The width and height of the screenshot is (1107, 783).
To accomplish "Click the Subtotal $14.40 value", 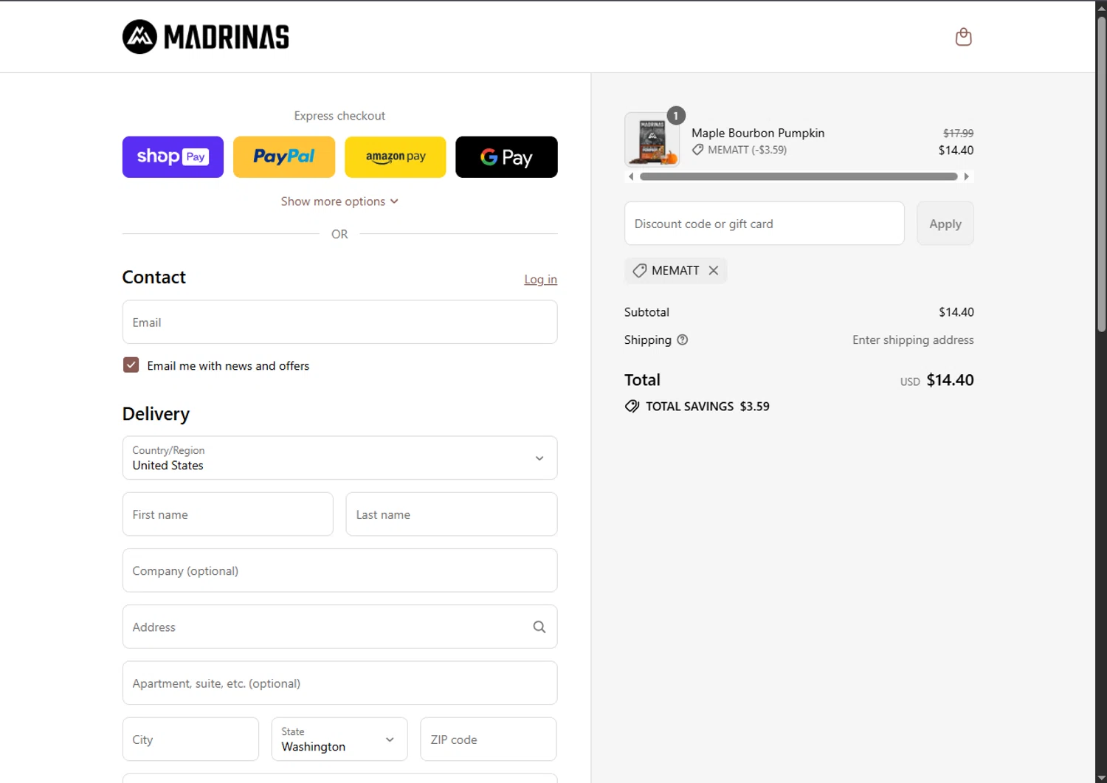I will click(x=956, y=312).
